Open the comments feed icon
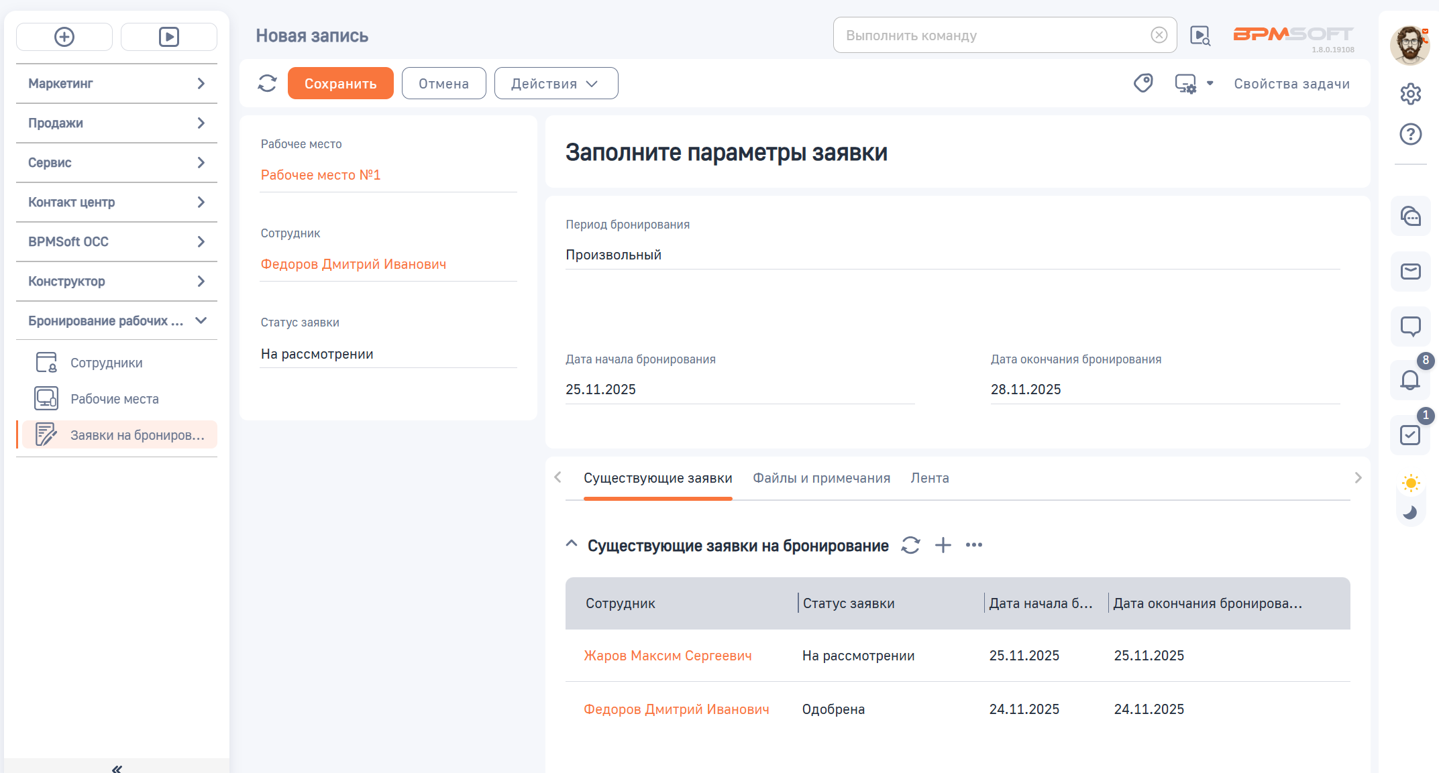Screen dimensions: 1439x773 (x=1410, y=326)
